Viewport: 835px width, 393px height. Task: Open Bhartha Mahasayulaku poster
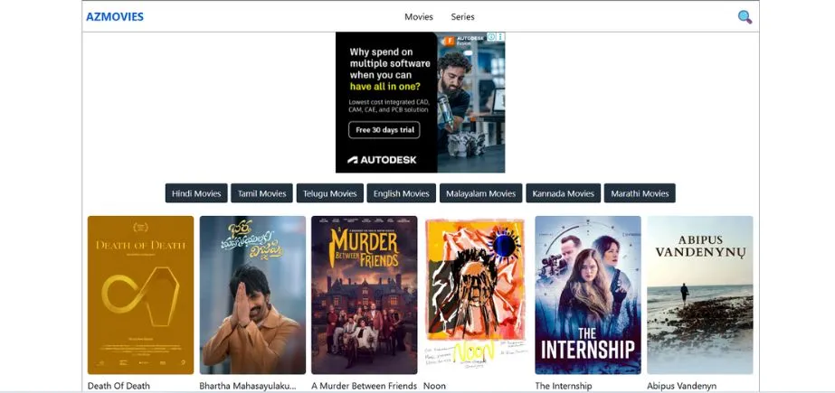252,295
